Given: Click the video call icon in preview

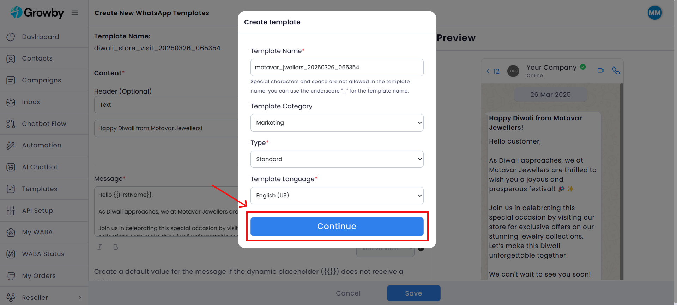Looking at the screenshot, I should tap(601, 70).
